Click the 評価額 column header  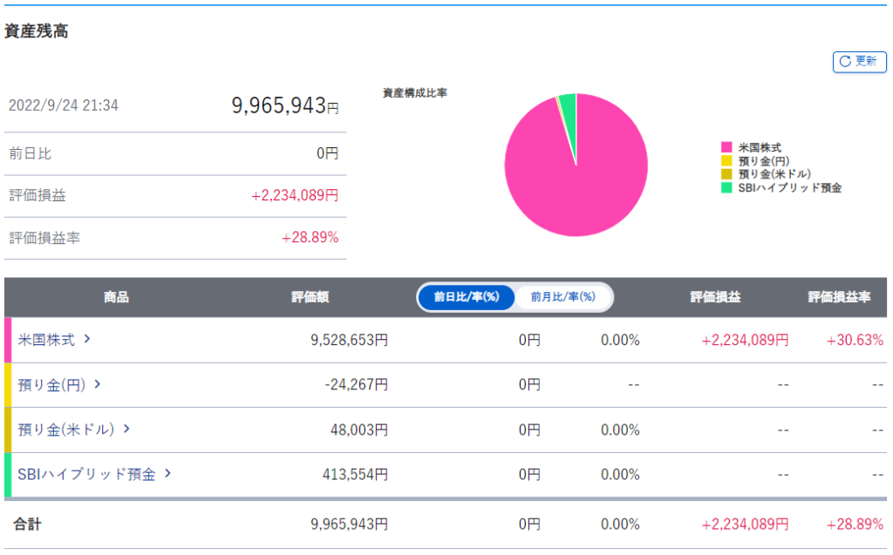[310, 297]
